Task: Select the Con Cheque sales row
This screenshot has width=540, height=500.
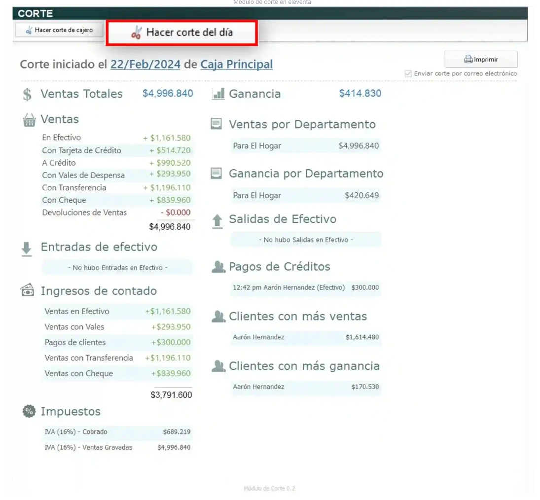Action: (x=116, y=200)
